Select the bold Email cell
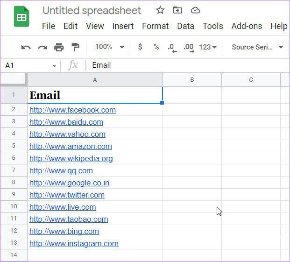This screenshot has width=290, height=262. [x=95, y=95]
